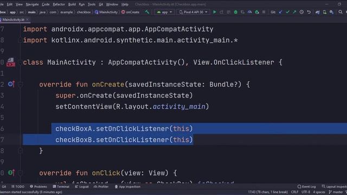Click the cursor position 17:43 status
This screenshot has width=347, height=195.
(x=268, y=192)
